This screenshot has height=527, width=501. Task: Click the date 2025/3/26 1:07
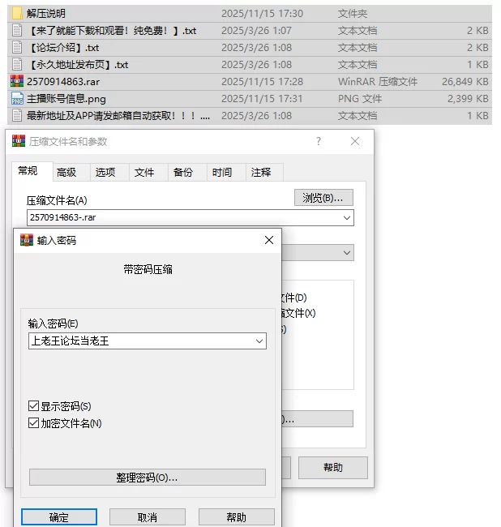[256, 31]
